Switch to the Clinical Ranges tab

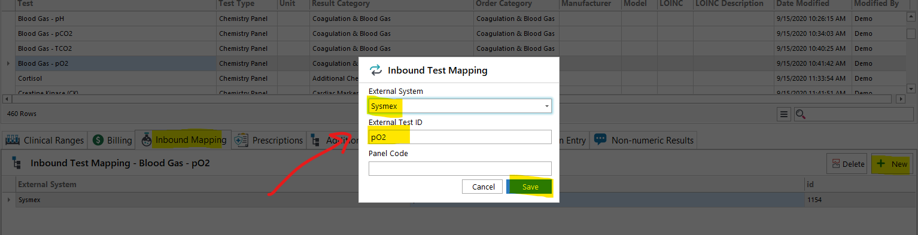[45, 140]
